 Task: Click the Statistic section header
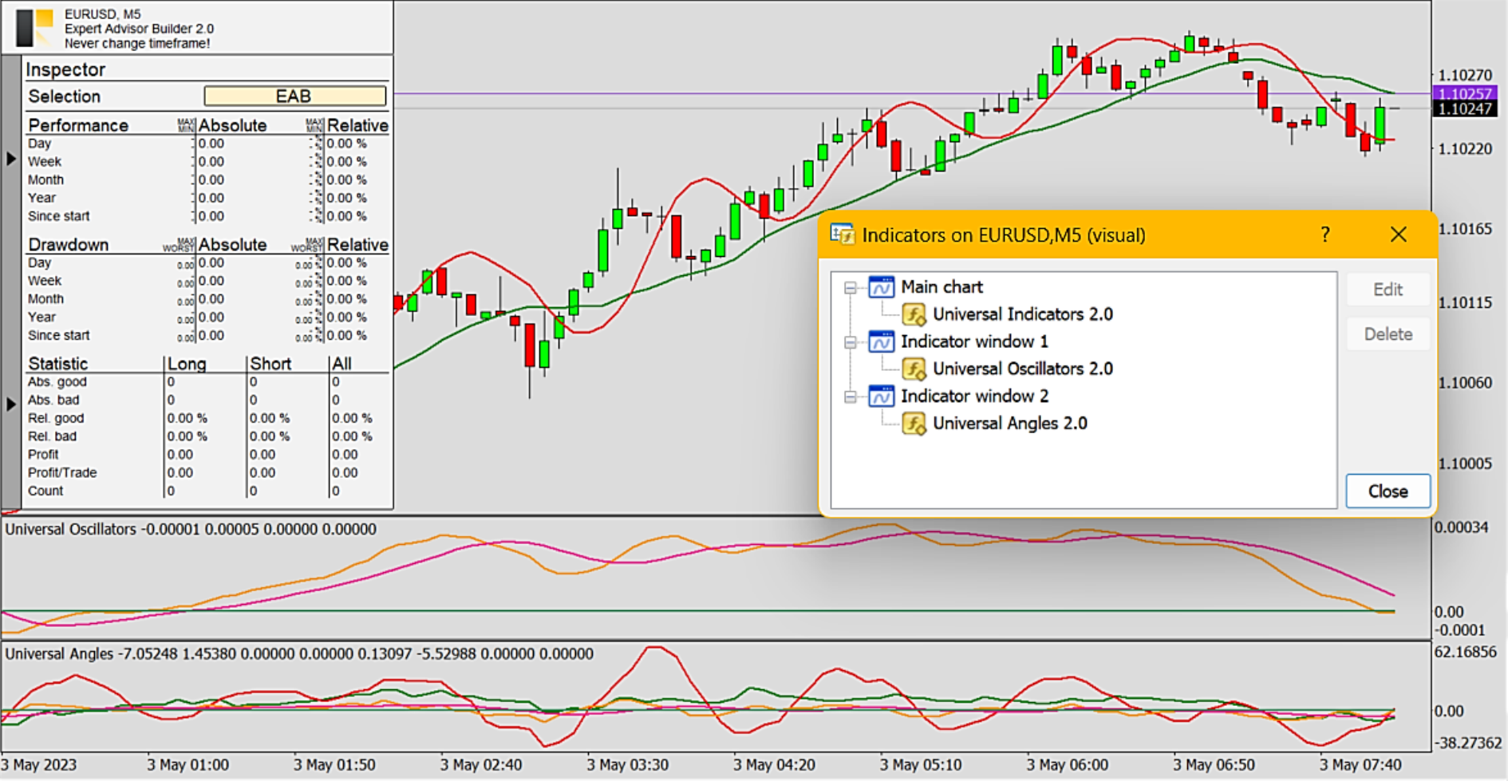coord(57,364)
